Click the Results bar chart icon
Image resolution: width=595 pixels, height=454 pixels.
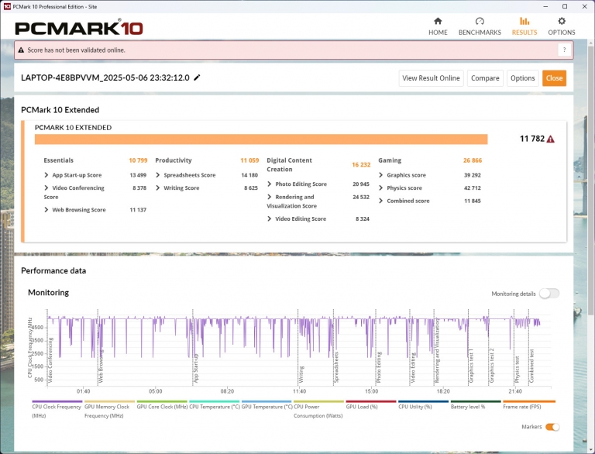pos(524,21)
